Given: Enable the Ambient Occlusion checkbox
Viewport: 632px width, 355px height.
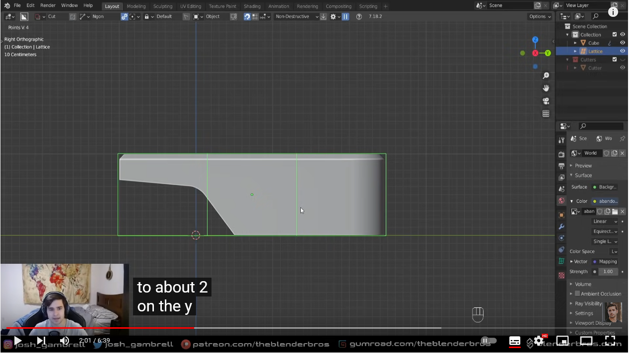Looking at the screenshot, I should (577, 294).
